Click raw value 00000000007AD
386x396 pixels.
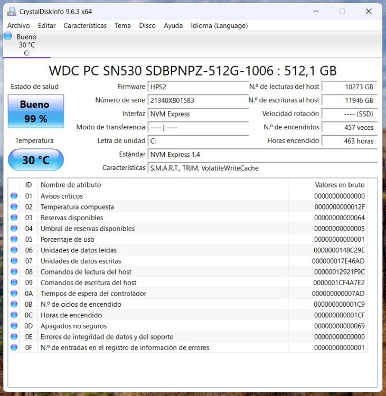tap(338, 294)
